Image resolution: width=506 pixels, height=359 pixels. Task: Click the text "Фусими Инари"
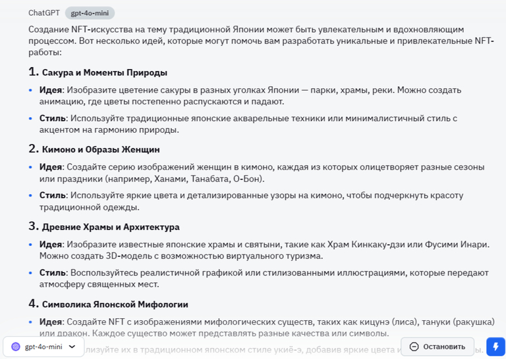point(456,245)
